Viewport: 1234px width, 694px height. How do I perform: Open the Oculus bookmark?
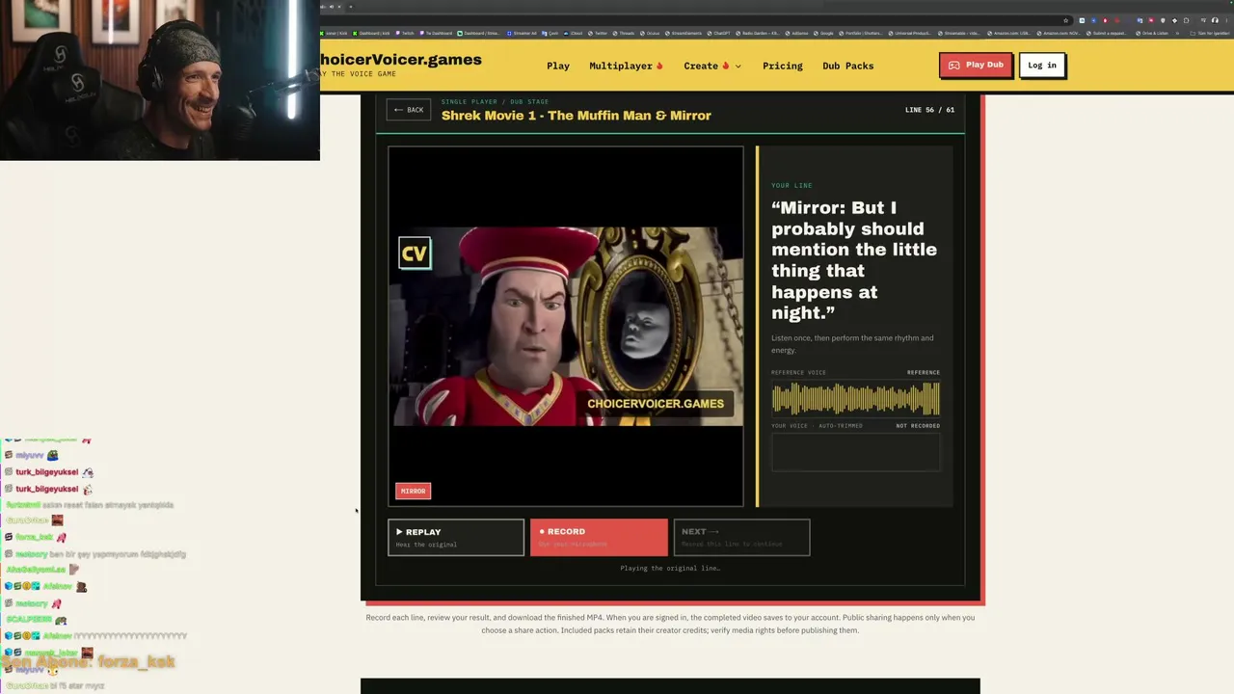pos(651,33)
